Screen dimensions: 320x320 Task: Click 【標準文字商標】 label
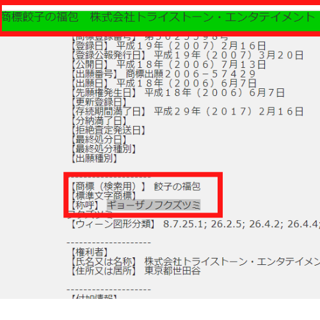[x=104, y=196]
